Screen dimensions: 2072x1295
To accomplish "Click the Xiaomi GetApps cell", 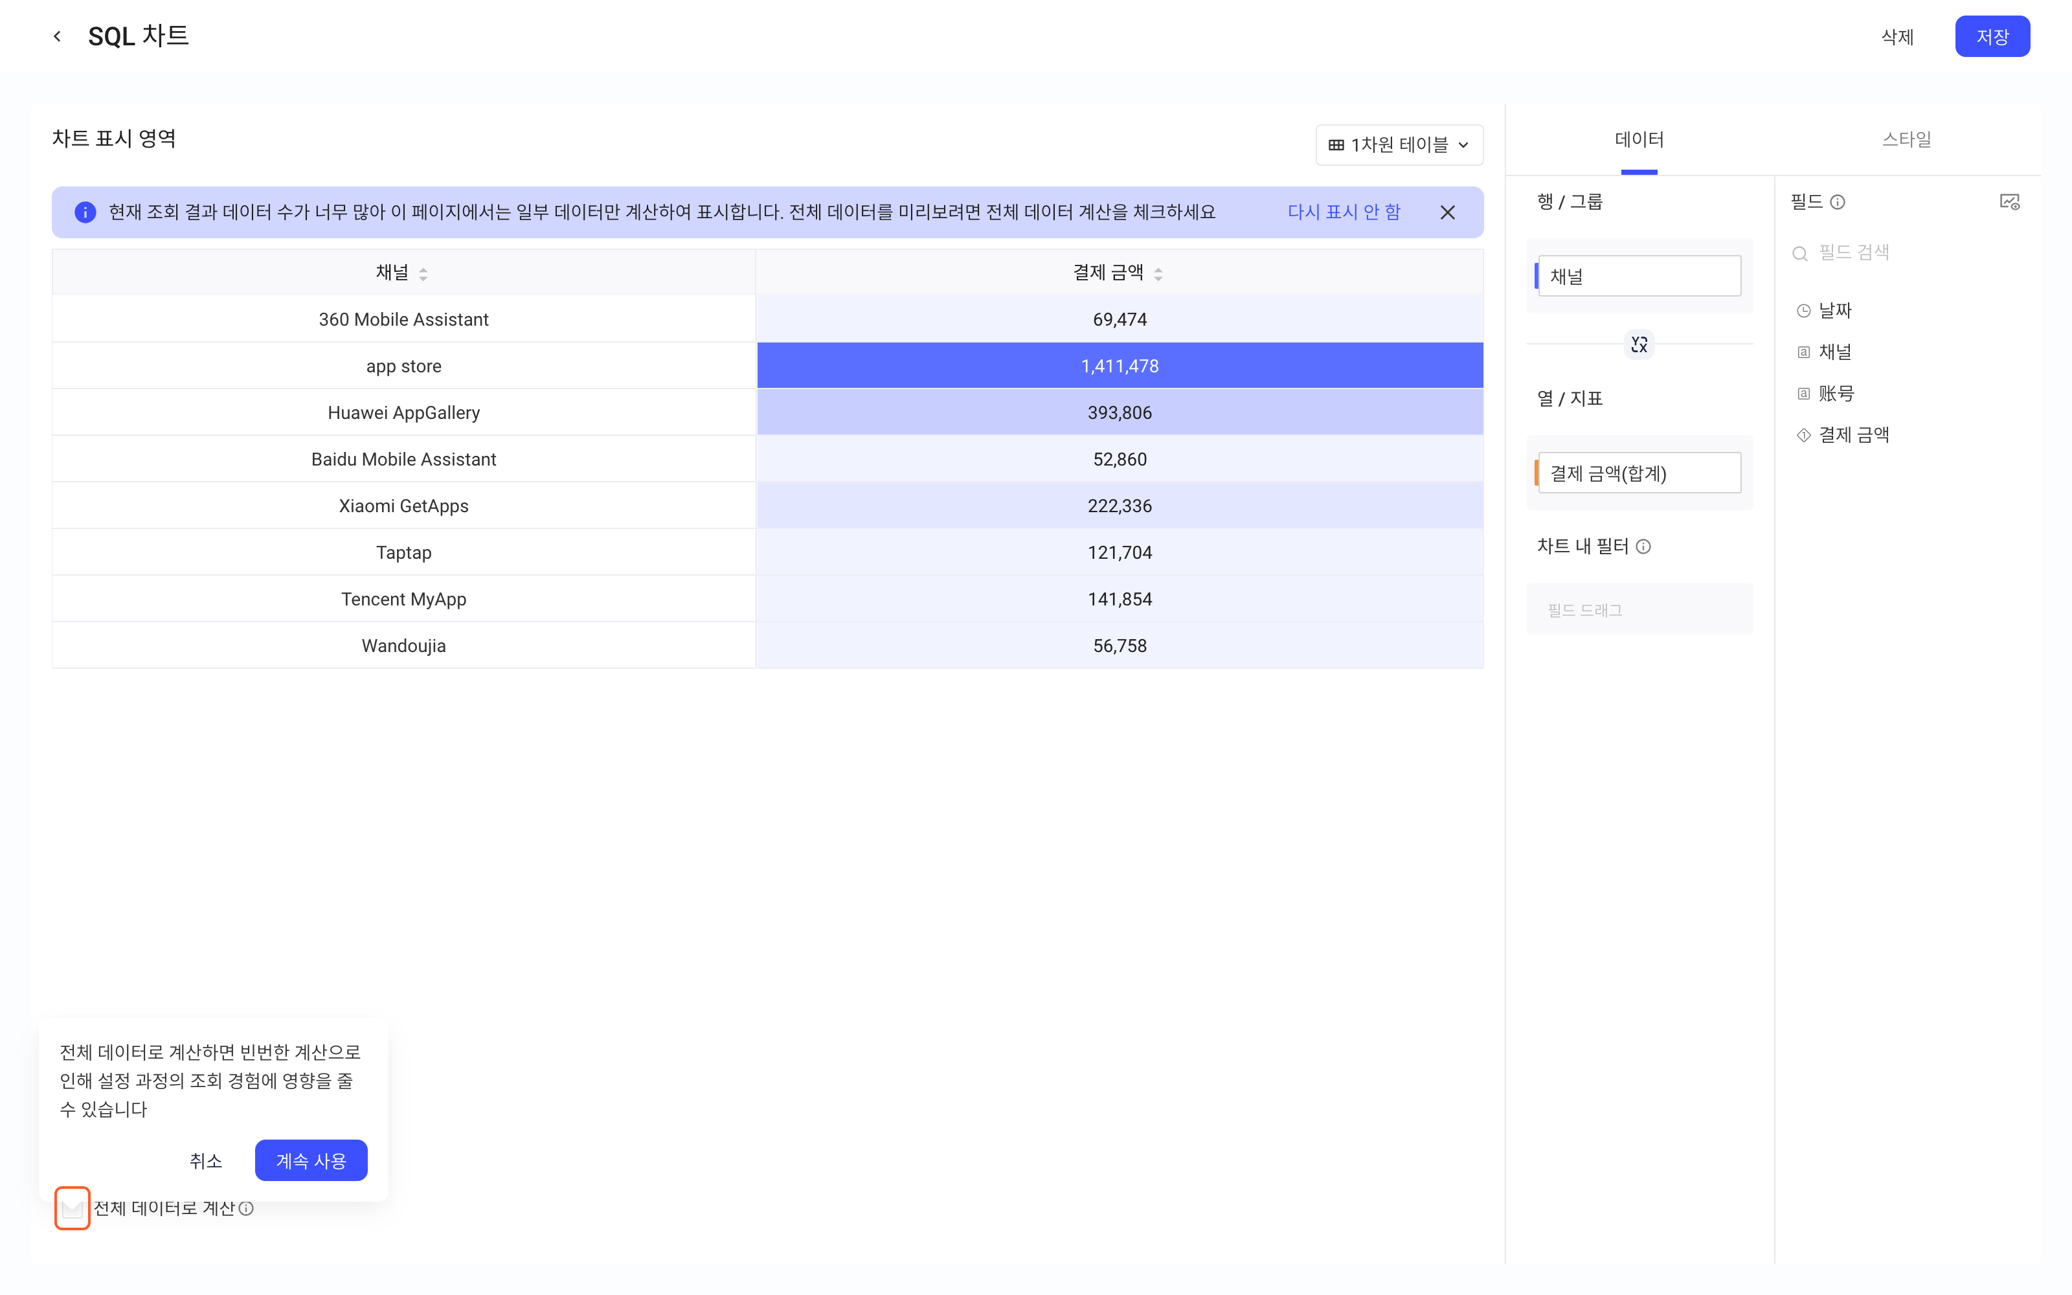I will [x=403, y=506].
